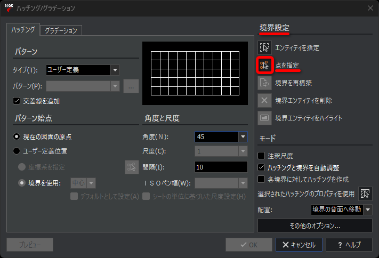Click the エンティティを指定 selection icon
Screen dimensions: 379x258
coord(264,47)
